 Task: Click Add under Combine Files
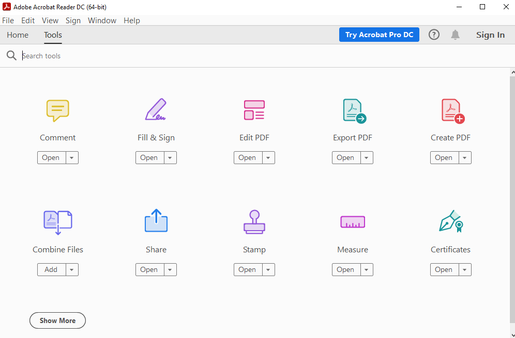(52, 269)
